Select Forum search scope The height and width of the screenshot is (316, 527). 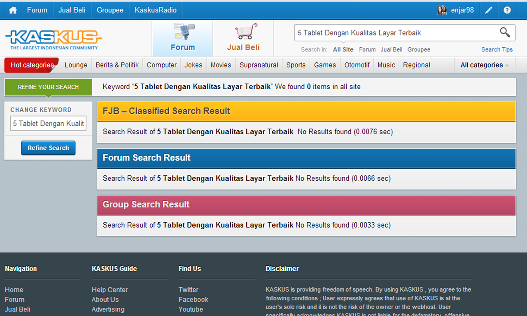coord(367,49)
